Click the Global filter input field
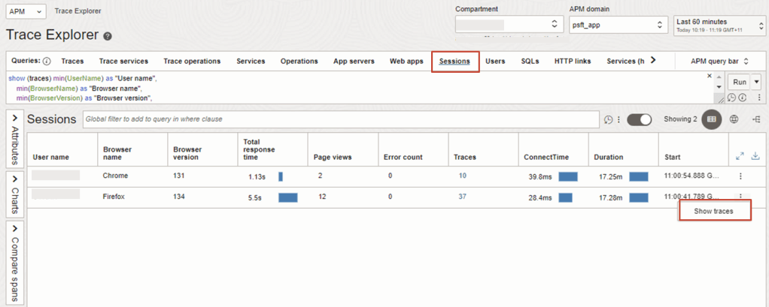 339,119
